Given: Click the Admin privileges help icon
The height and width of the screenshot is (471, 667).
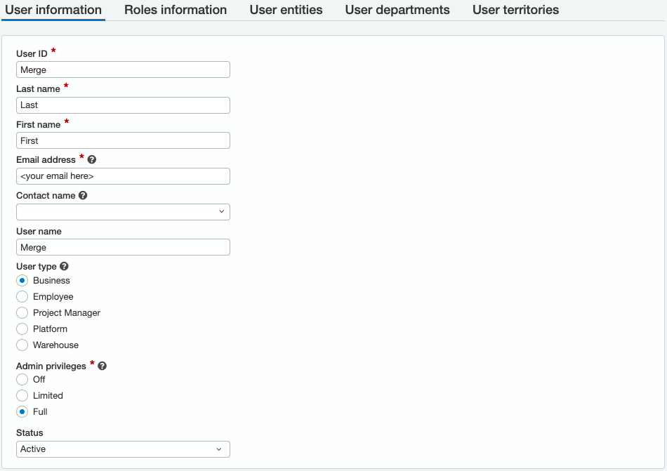Looking at the screenshot, I should pos(103,366).
